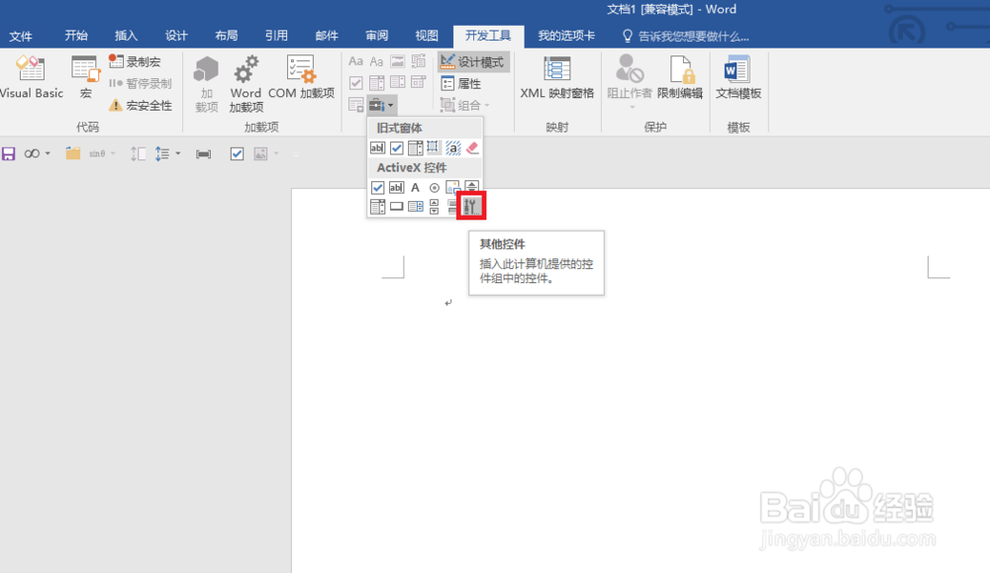Click 文档模板 (Document Template)
The height and width of the screenshot is (573, 990).
coord(739,77)
